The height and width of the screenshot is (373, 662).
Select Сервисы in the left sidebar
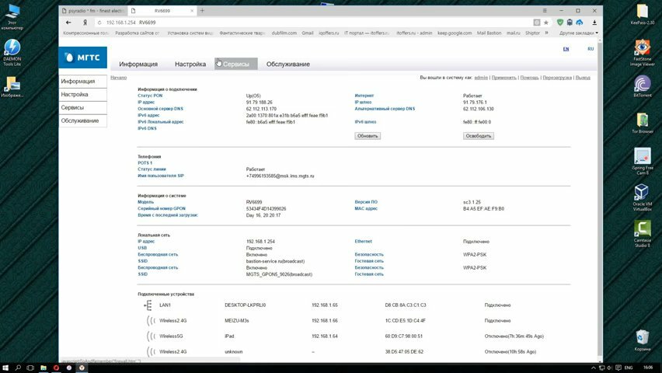[82, 107]
